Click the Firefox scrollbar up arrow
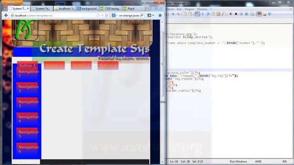The height and width of the screenshot is (165, 294). 162,22
